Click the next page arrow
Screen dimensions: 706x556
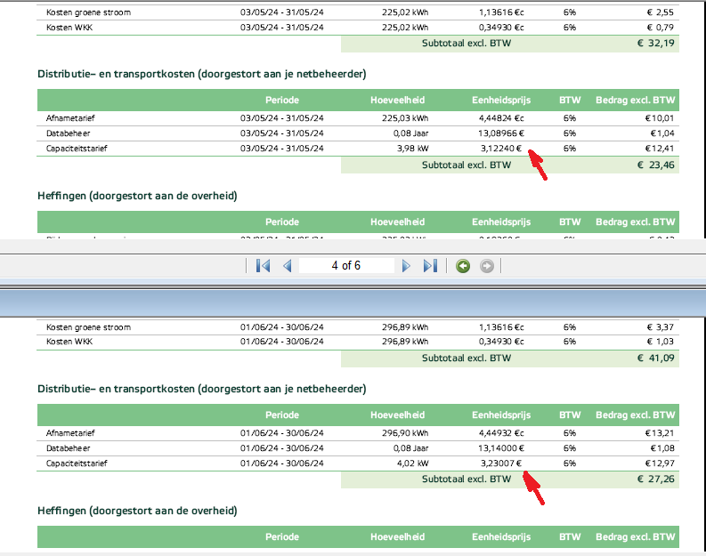(406, 266)
